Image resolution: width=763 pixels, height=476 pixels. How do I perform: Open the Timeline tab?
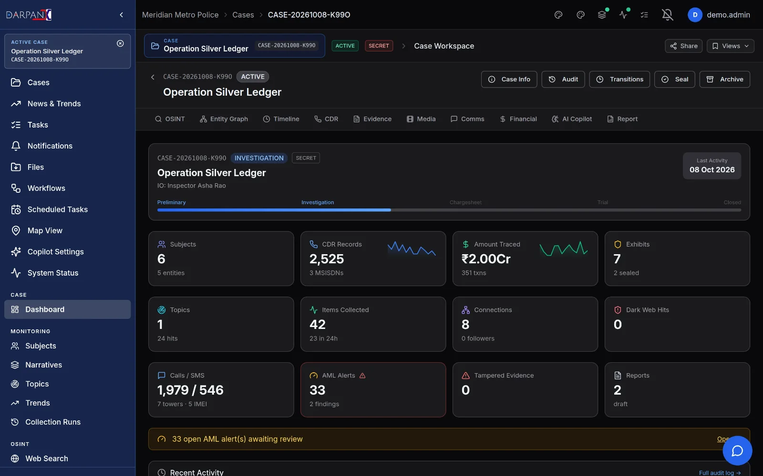click(281, 119)
